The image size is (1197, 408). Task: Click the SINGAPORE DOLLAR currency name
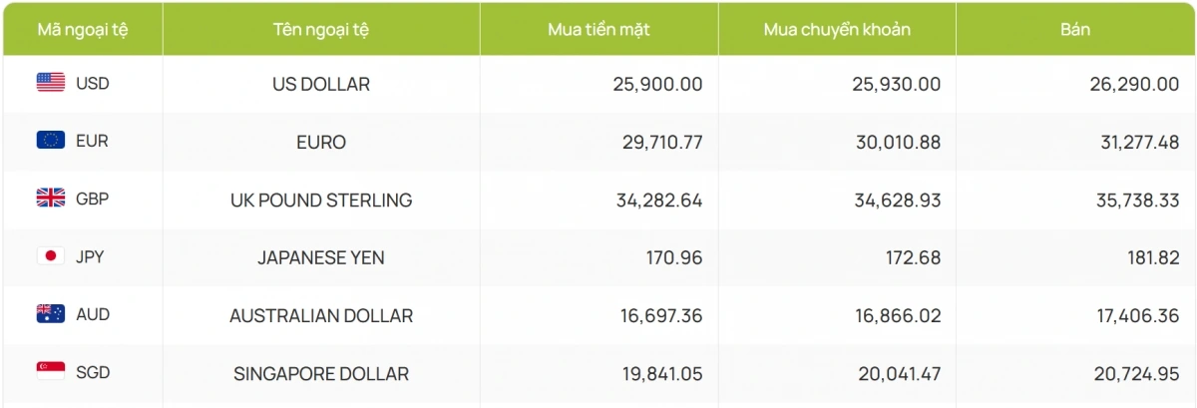click(x=321, y=373)
